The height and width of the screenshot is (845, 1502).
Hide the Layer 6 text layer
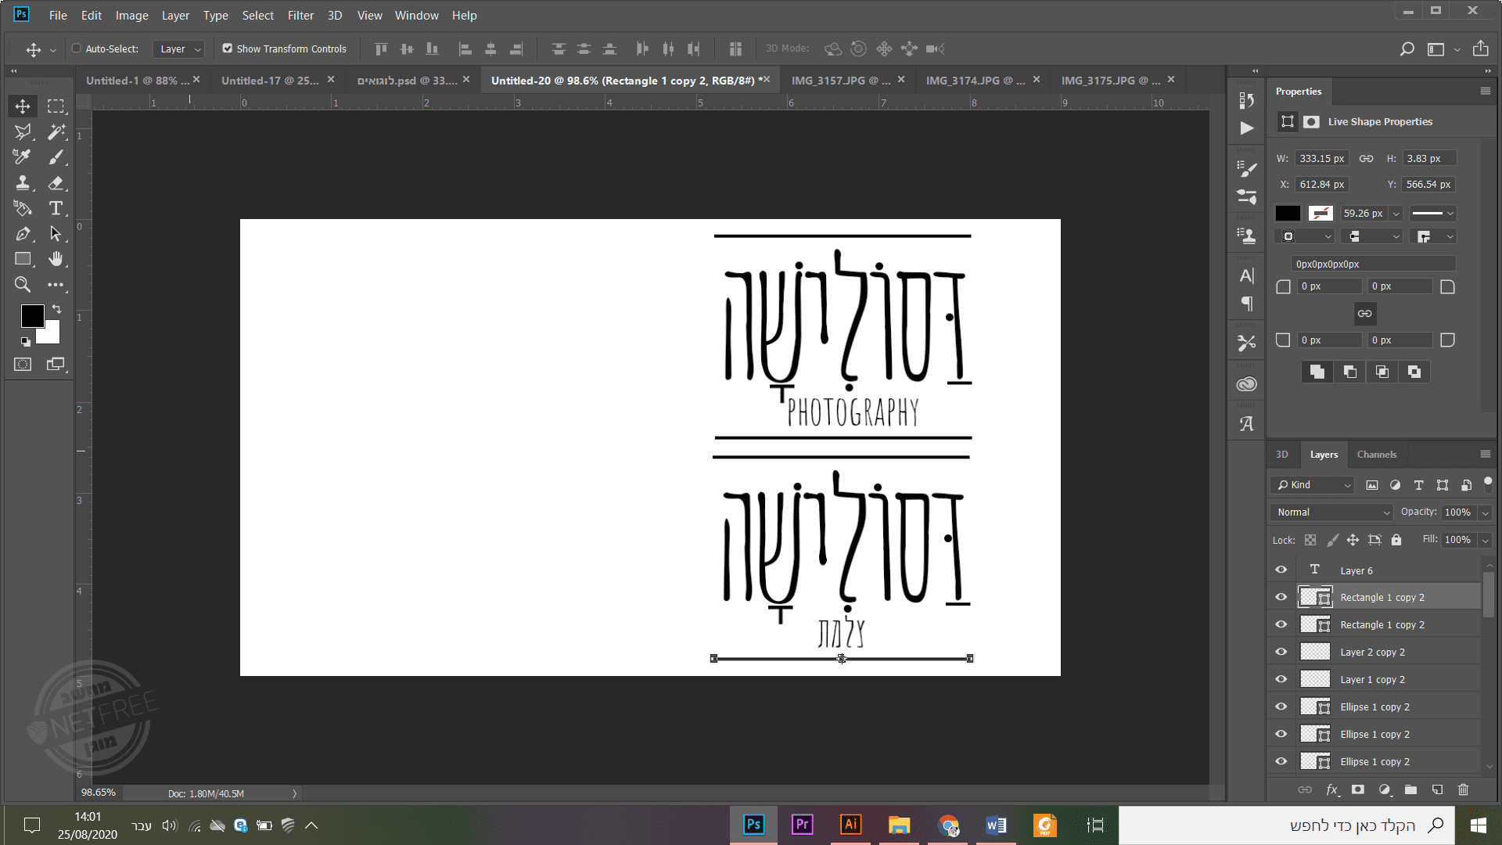click(1281, 570)
